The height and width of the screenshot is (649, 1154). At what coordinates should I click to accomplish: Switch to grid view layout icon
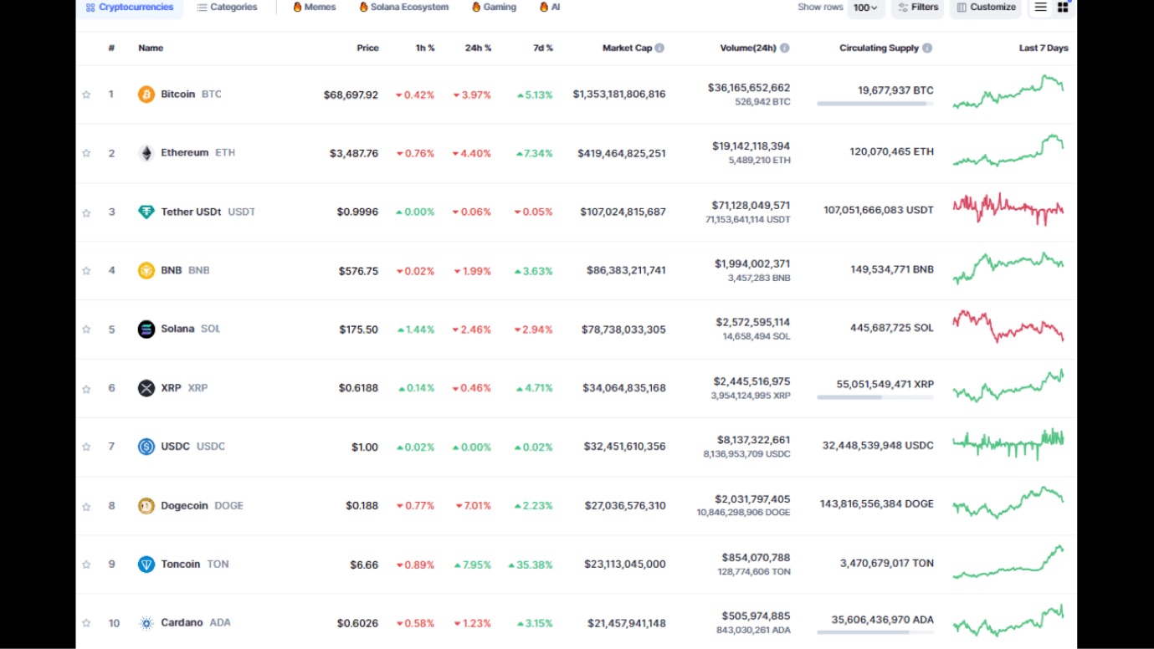tap(1063, 8)
